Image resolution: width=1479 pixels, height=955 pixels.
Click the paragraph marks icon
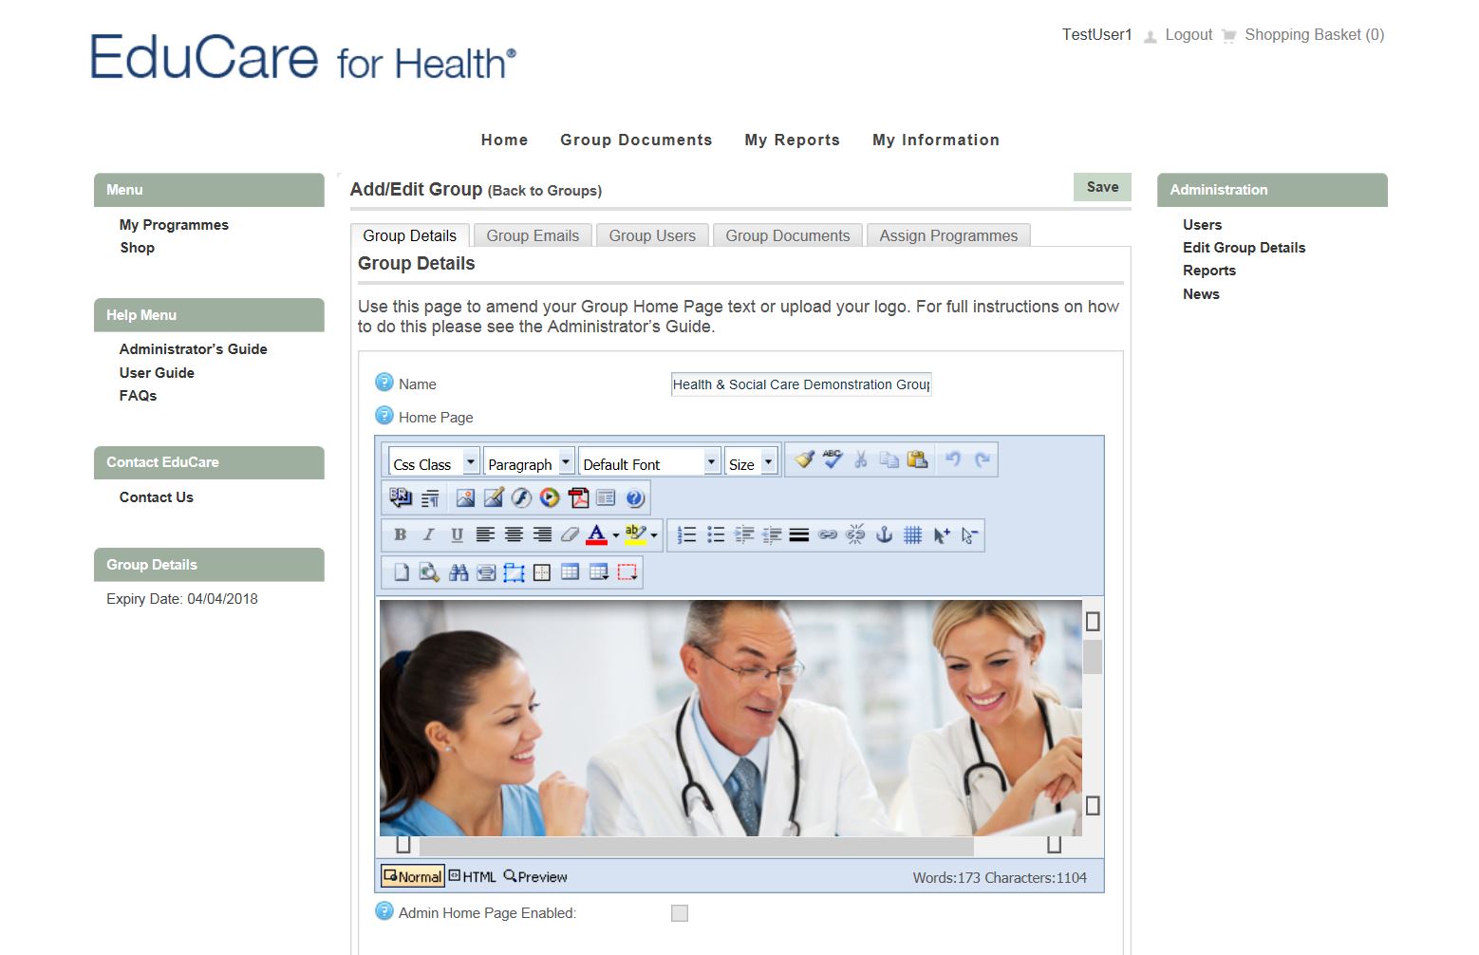pyautogui.click(x=430, y=497)
